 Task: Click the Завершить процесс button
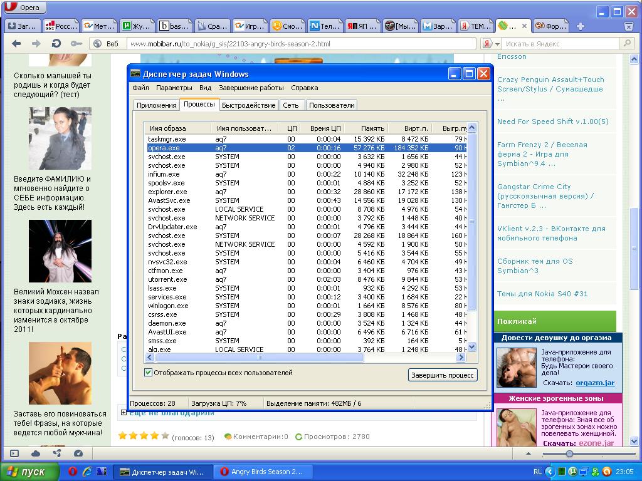(443, 375)
